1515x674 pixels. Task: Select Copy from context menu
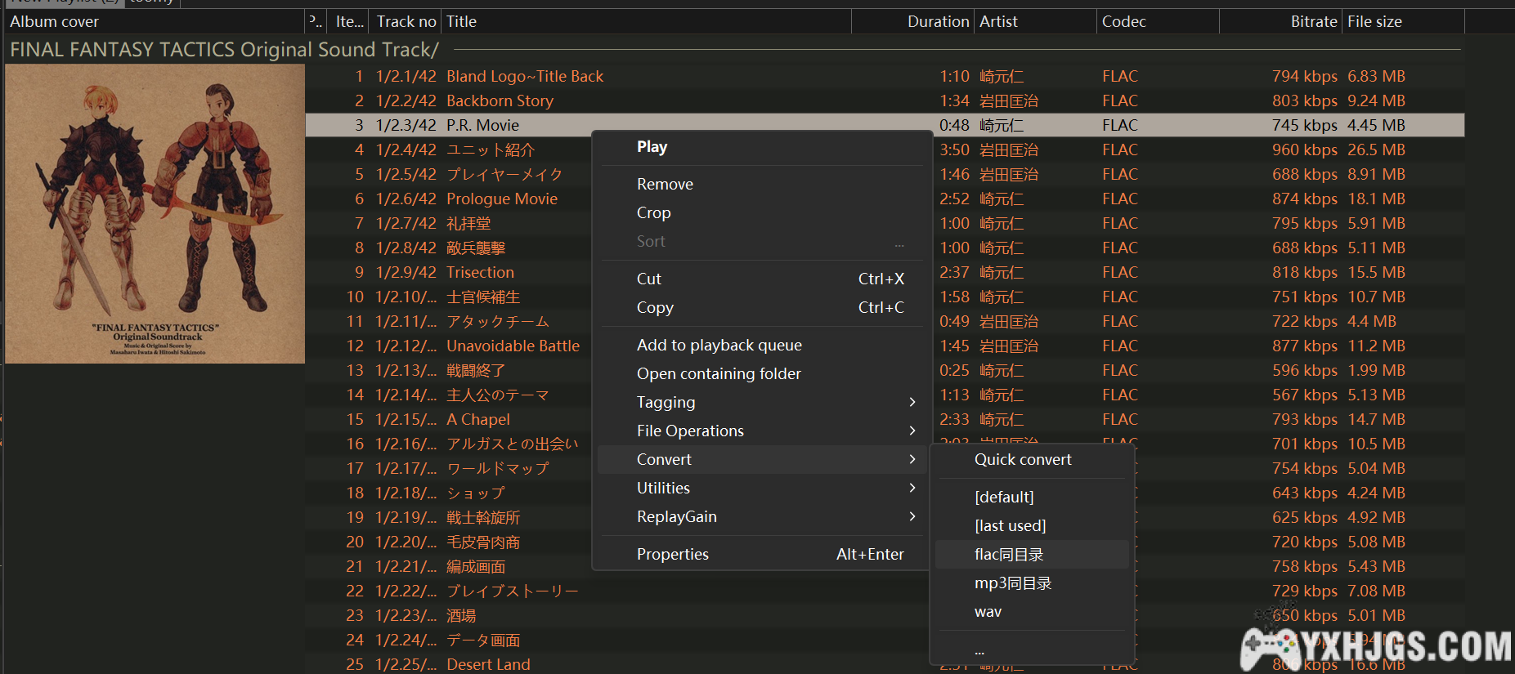[655, 308]
